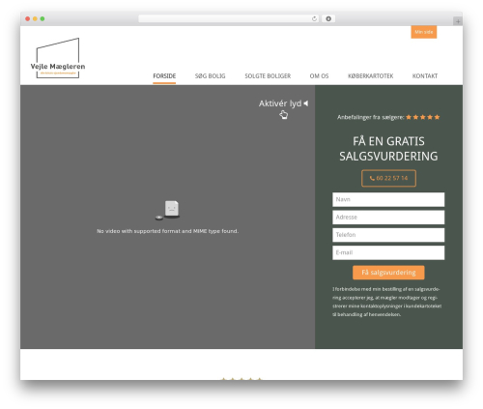Submit the Få salgsvurdering button
This screenshot has height=409, width=483.
[388, 273]
